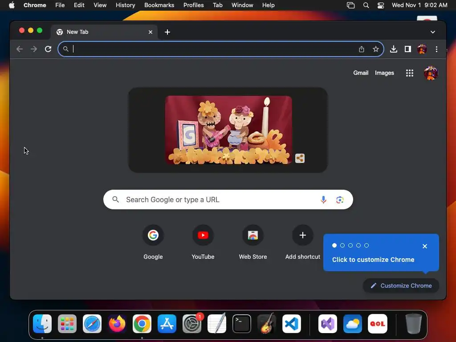Click the date and time in menu bar
This screenshot has height=342, width=456.
(419, 5)
